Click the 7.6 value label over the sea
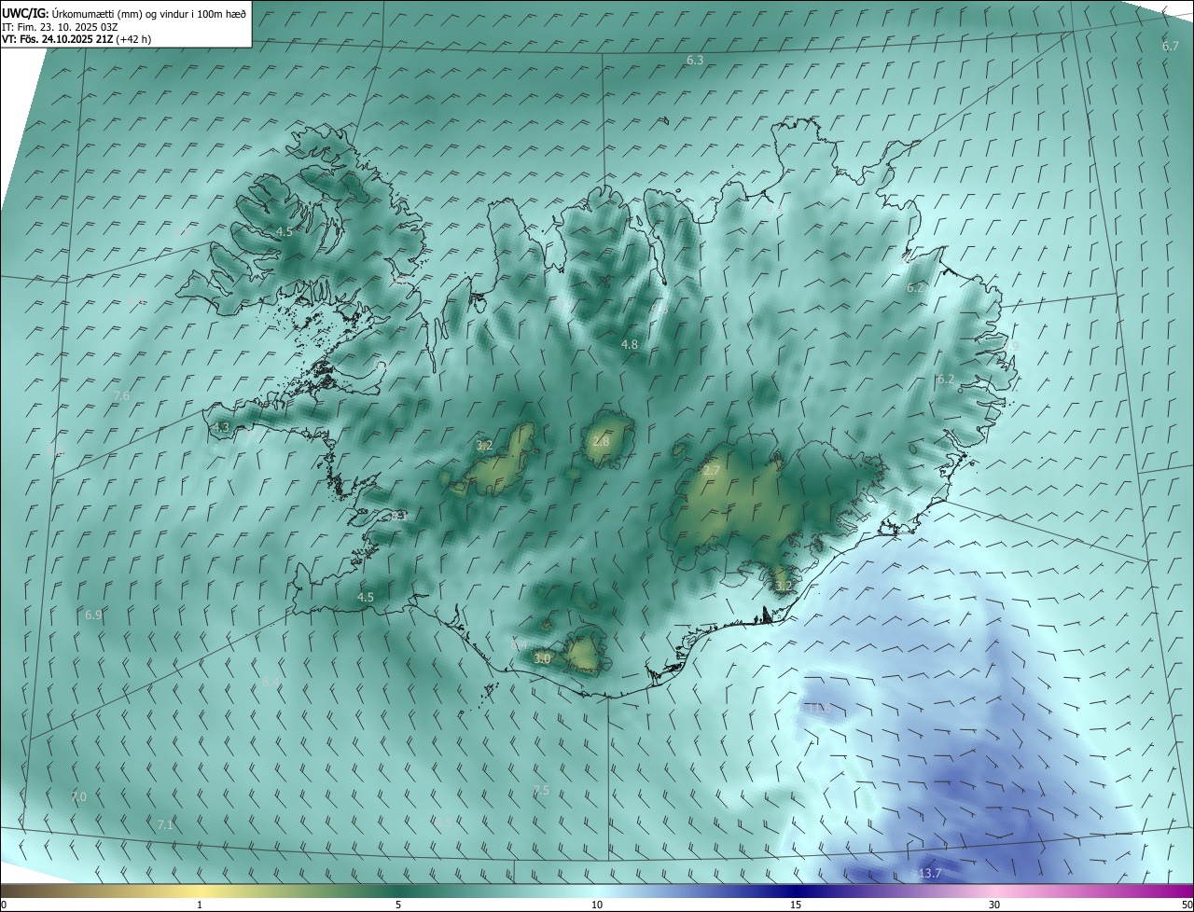 click(x=121, y=396)
